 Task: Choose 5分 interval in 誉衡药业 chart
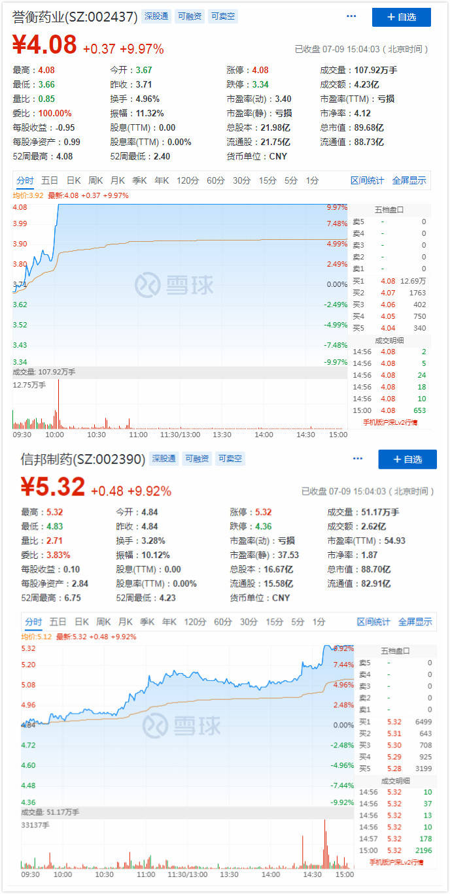click(290, 180)
